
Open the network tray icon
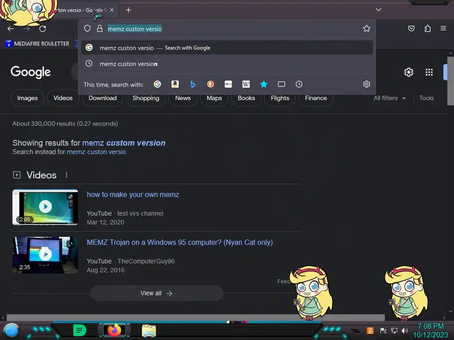[x=394, y=330]
